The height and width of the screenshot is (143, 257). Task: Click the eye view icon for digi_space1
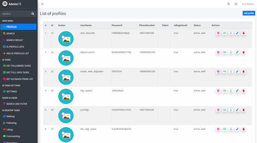(224, 91)
